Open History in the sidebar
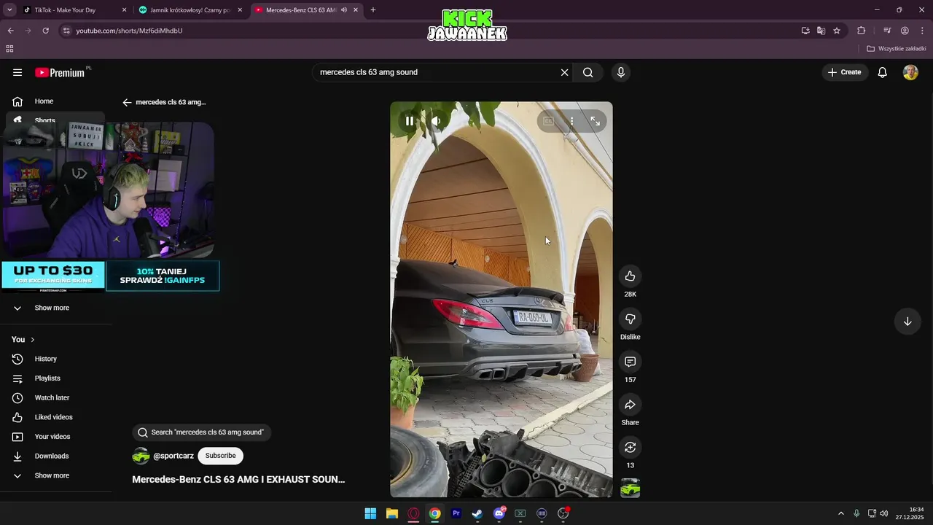The width and height of the screenshot is (933, 525). [57, 359]
